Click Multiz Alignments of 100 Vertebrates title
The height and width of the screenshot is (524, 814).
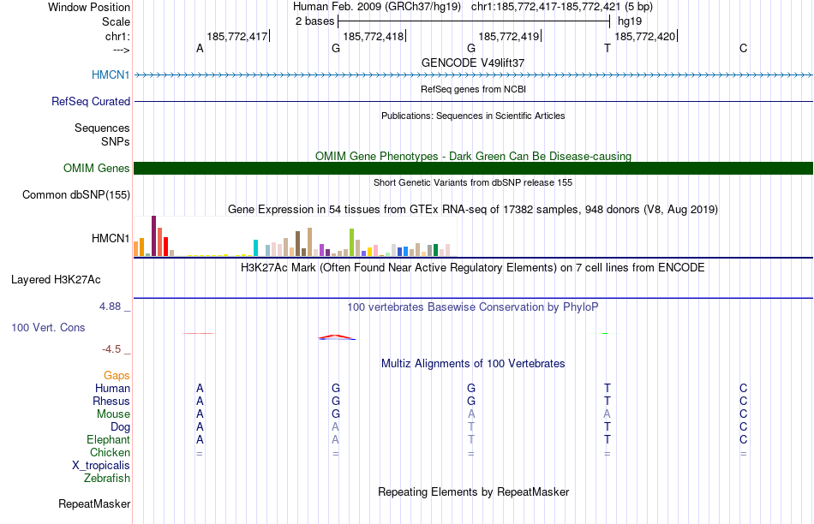[473, 364]
